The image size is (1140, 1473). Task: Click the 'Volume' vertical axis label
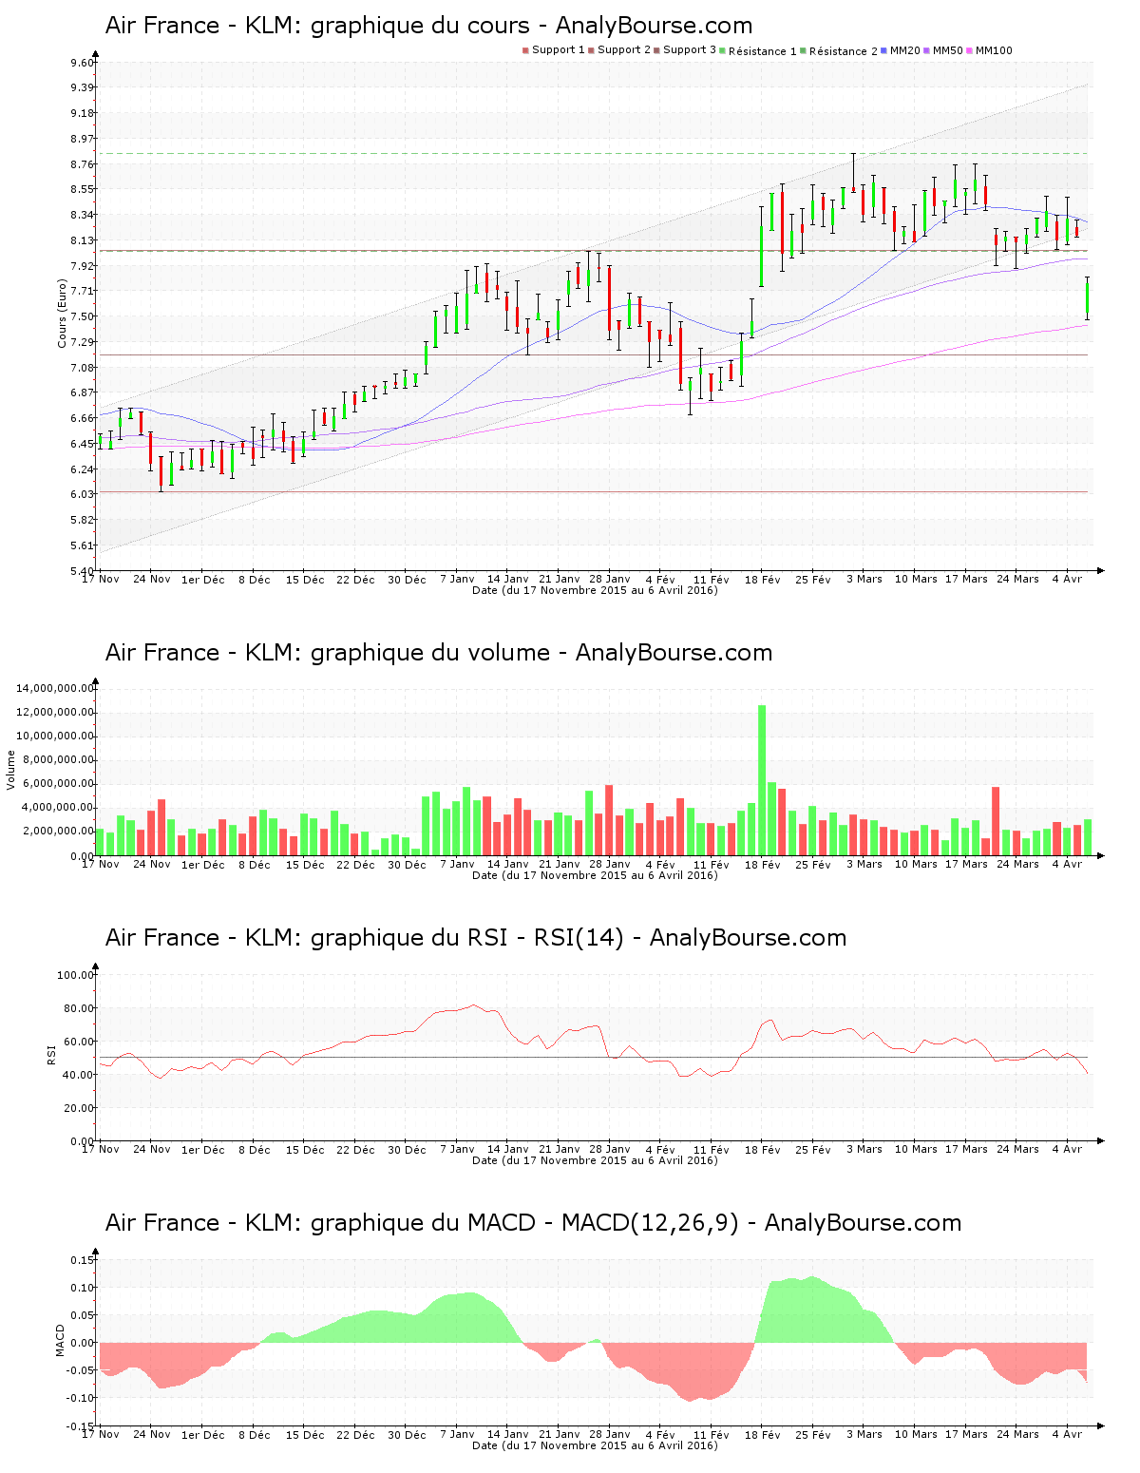[x=11, y=771]
